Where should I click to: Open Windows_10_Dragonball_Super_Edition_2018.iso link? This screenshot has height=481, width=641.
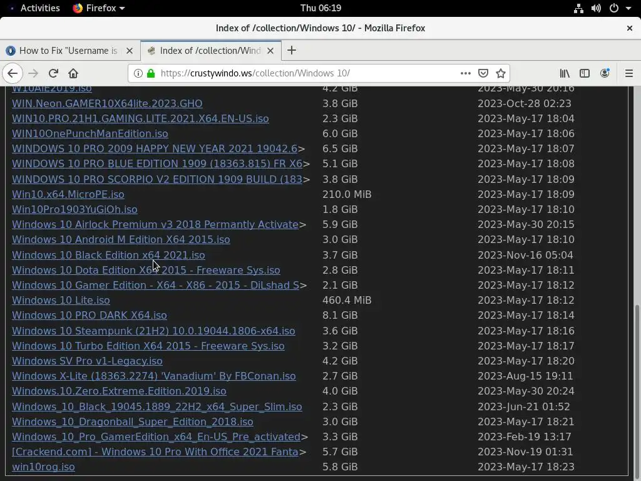pyautogui.click(x=133, y=422)
